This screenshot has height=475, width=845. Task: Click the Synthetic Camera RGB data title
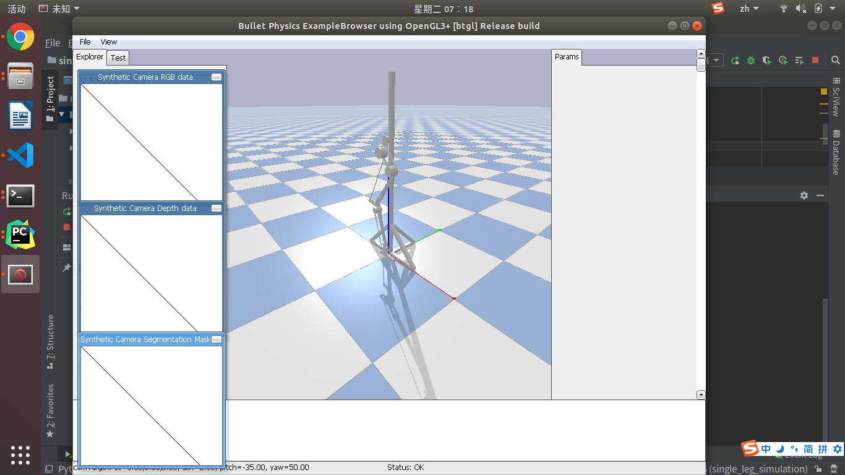[145, 77]
